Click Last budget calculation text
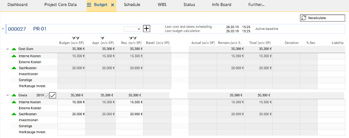The image size is (349, 138). click(x=182, y=31)
